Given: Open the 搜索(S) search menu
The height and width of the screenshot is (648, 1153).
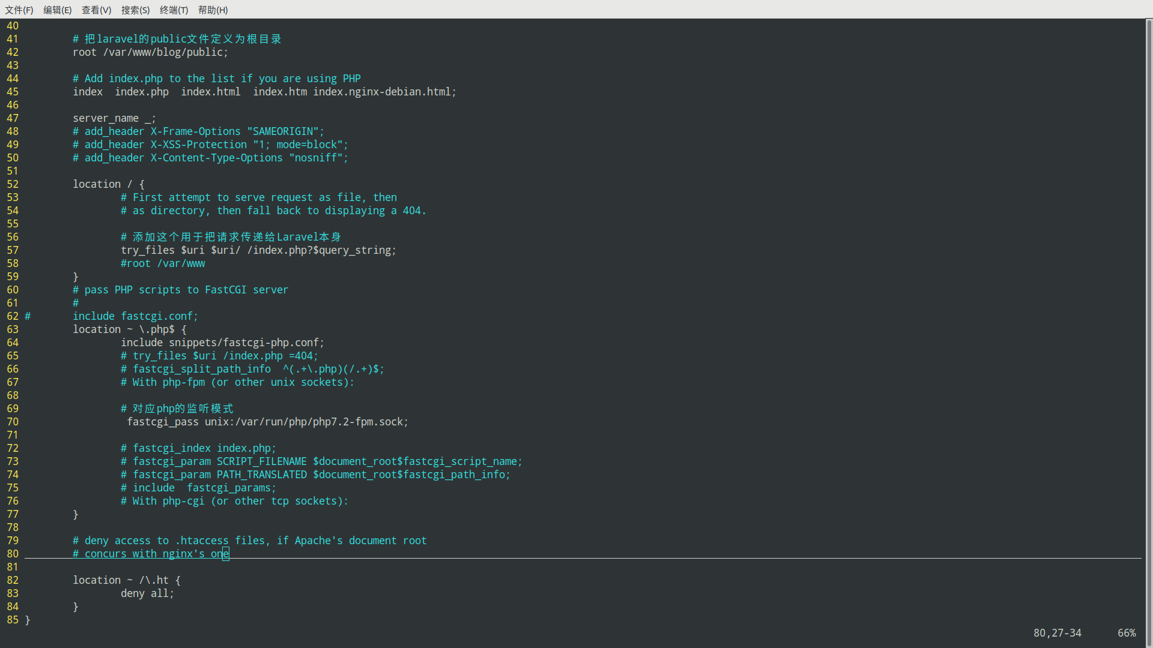Looking at the screenshot, I should coord(133,9).
